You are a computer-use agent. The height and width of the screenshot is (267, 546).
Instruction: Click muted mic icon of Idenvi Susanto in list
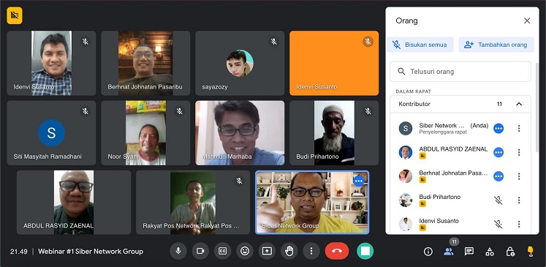point(498,224)
